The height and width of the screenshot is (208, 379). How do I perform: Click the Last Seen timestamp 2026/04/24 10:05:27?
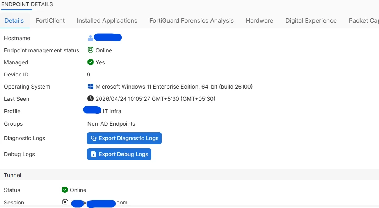coord(155,99)
